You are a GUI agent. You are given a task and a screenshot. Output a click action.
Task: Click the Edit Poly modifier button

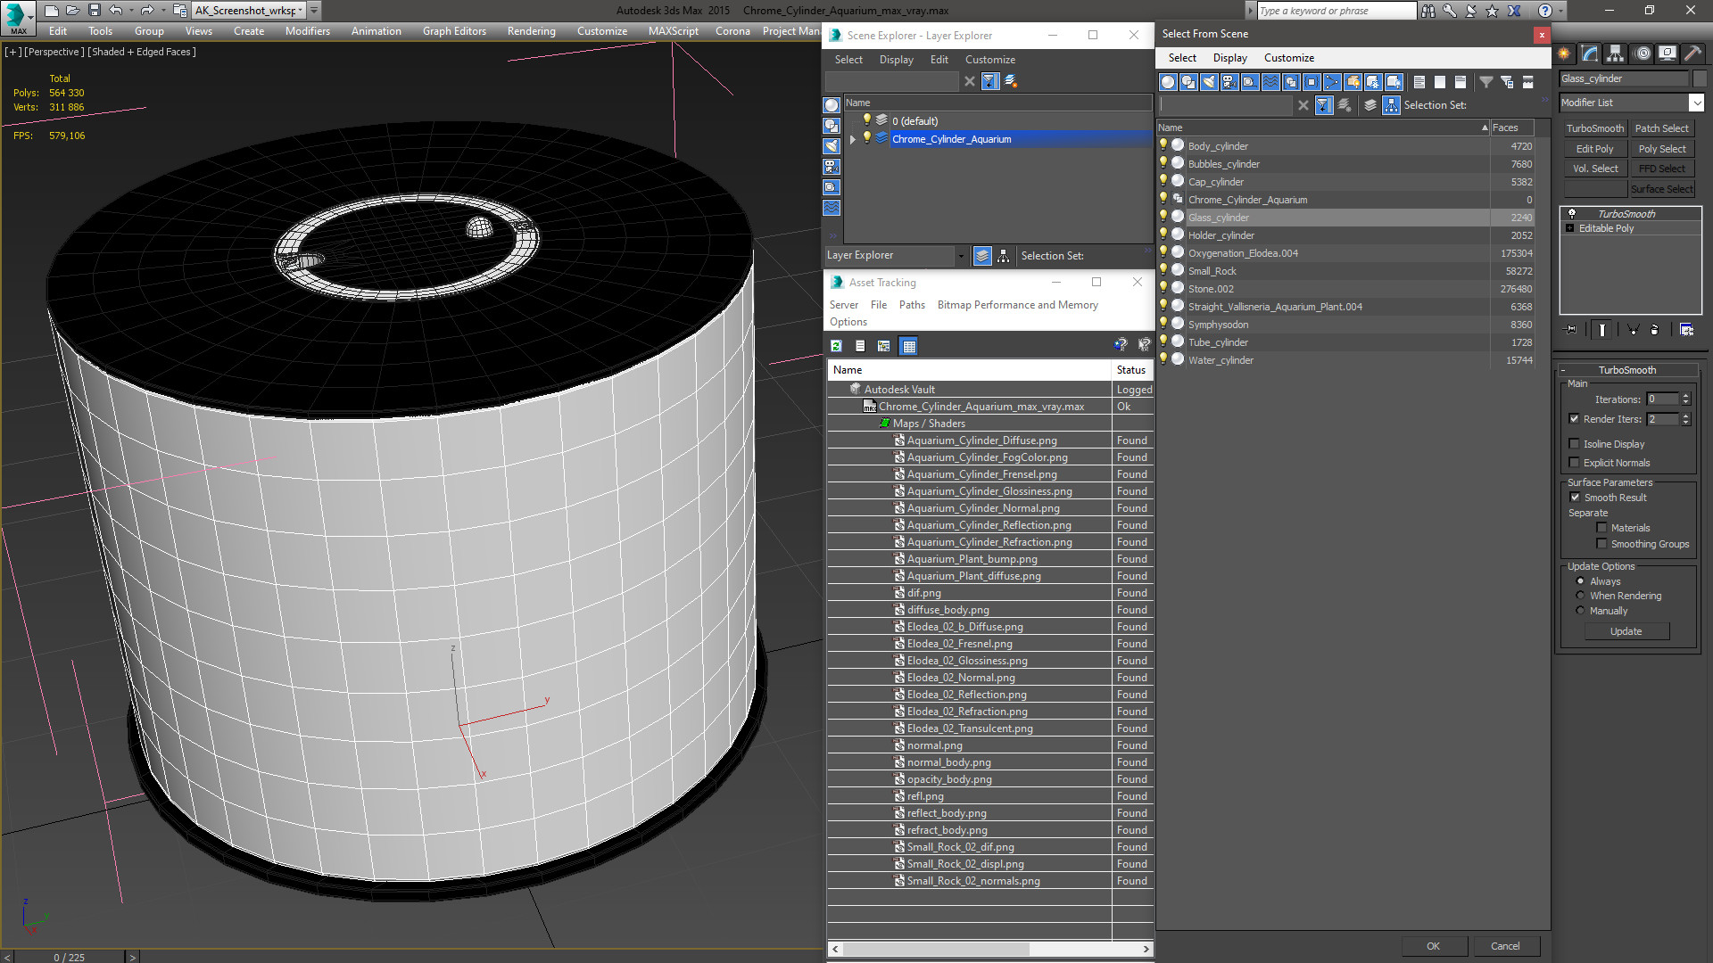[1594, 149]
